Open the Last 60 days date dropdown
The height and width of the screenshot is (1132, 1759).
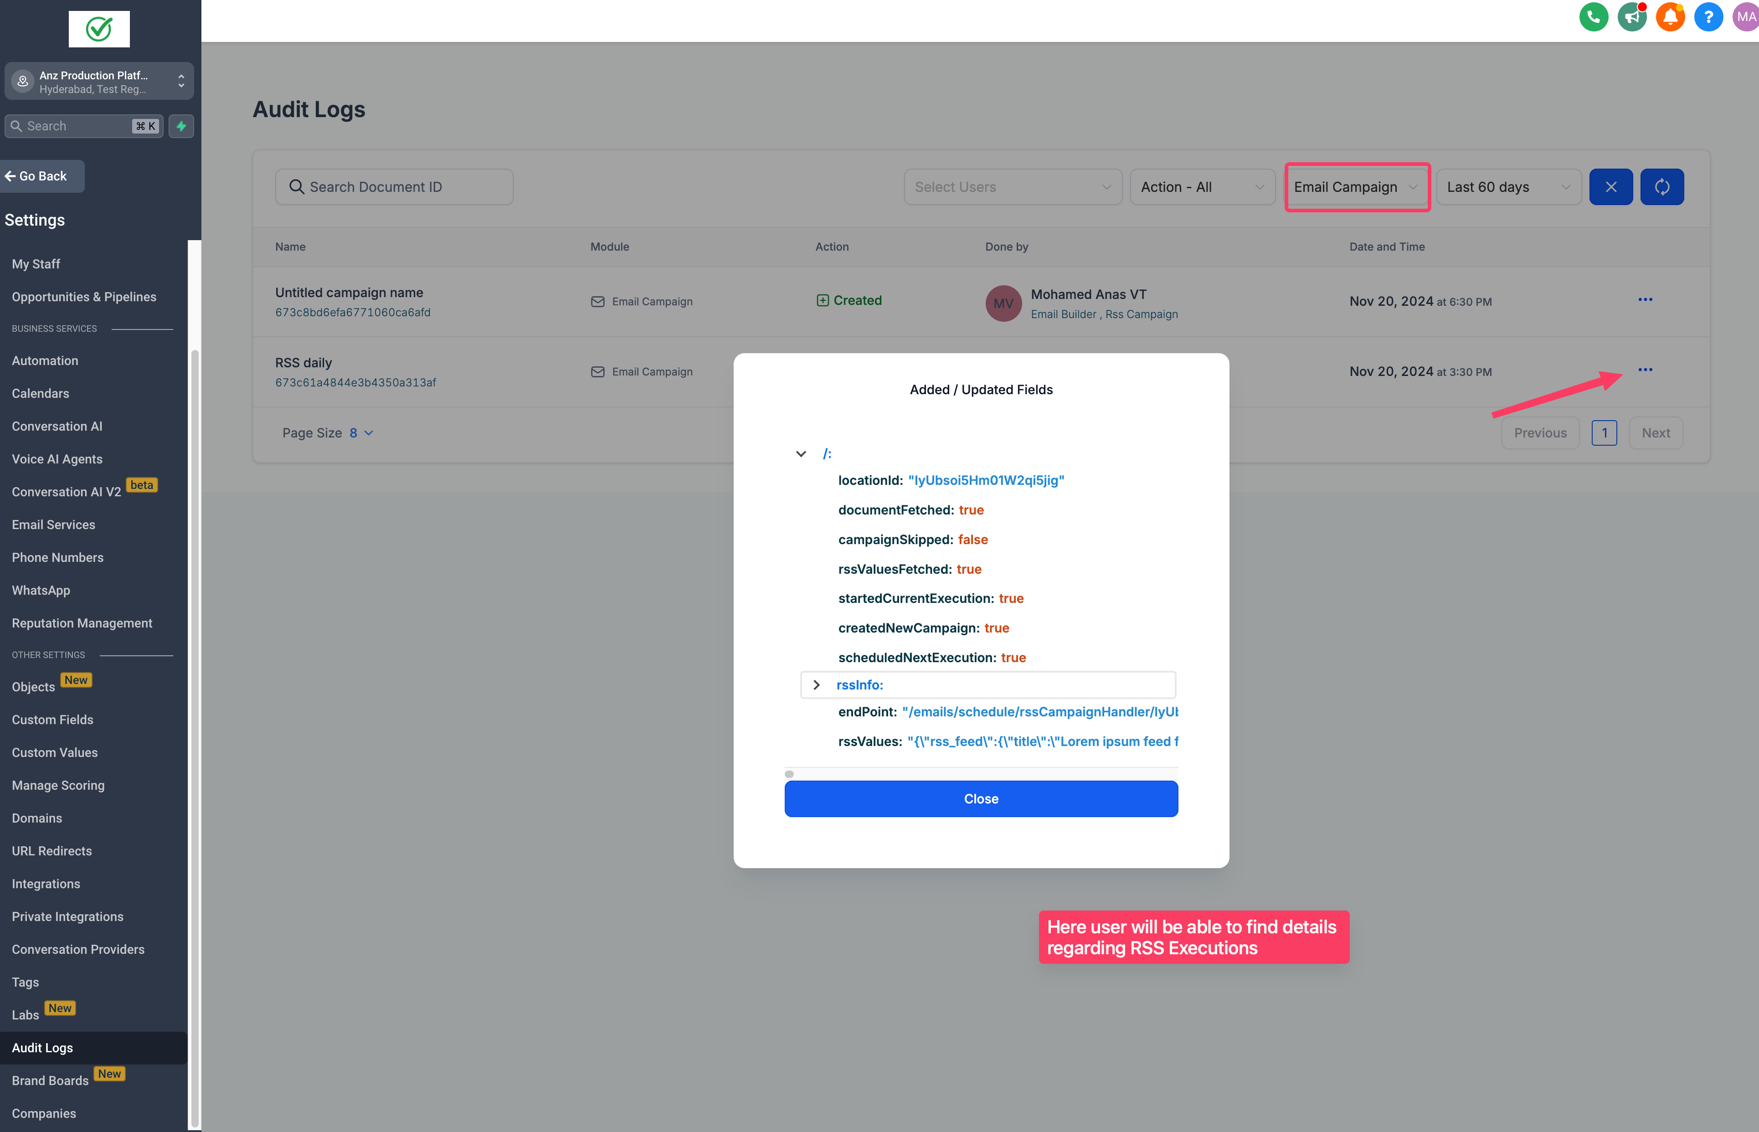coord(1508,187)
